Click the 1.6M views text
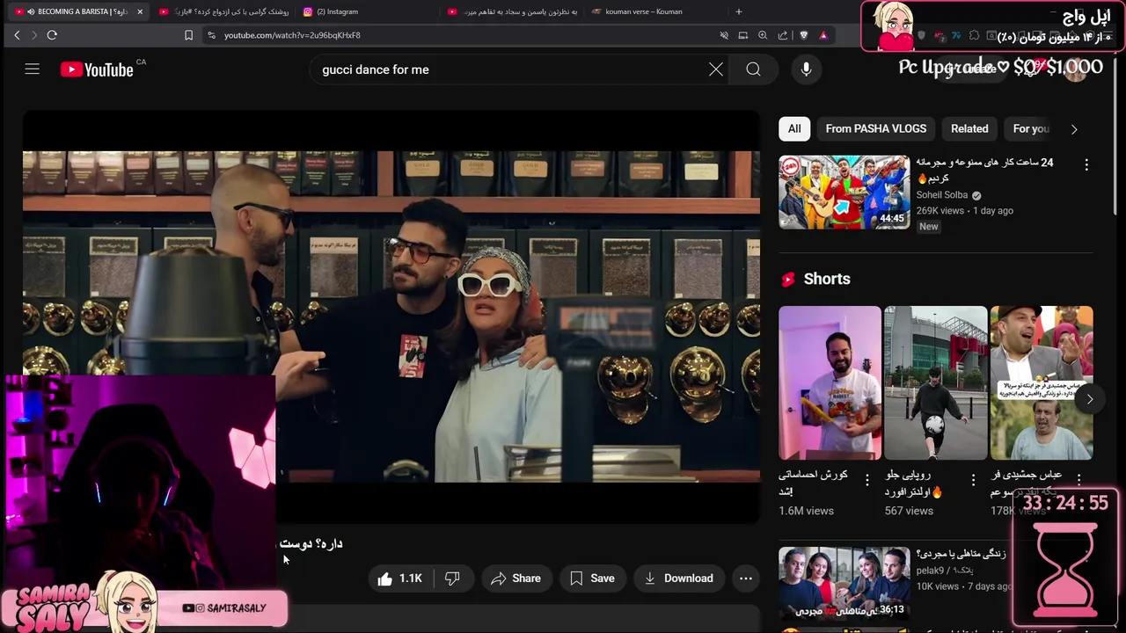This screenshot has height=633, width=1126. [806, 511]
